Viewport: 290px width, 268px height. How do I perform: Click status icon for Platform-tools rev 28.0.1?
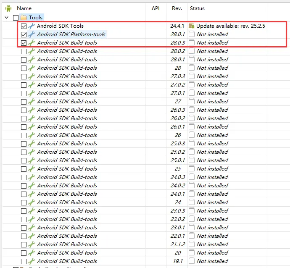tap(192, 34)
